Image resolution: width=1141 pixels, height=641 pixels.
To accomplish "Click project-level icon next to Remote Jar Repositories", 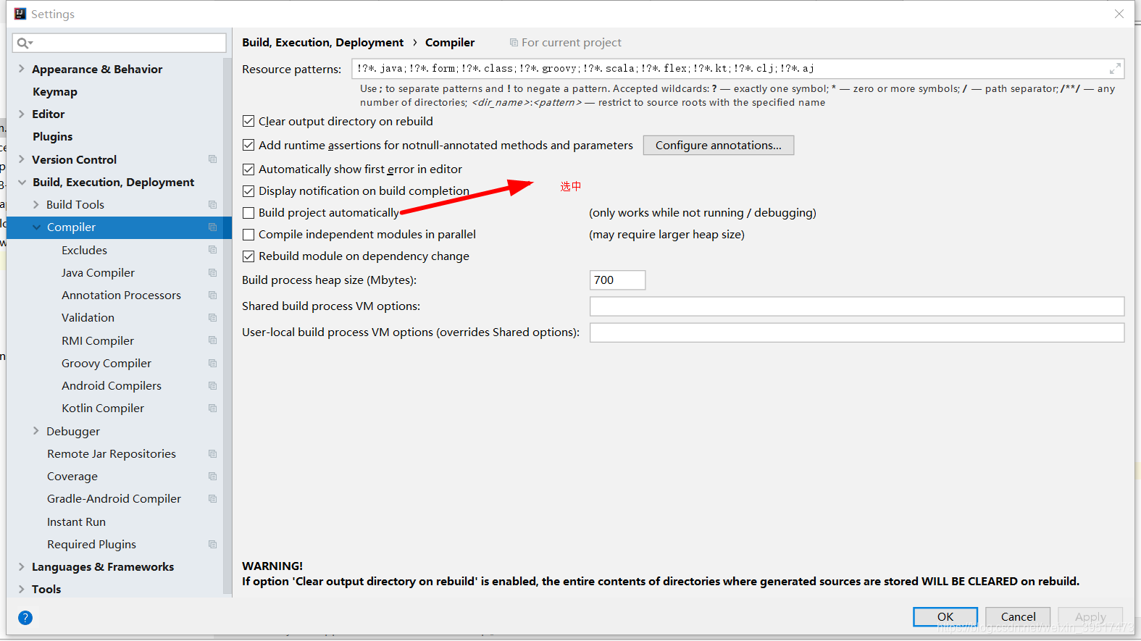I will (212, 454).
